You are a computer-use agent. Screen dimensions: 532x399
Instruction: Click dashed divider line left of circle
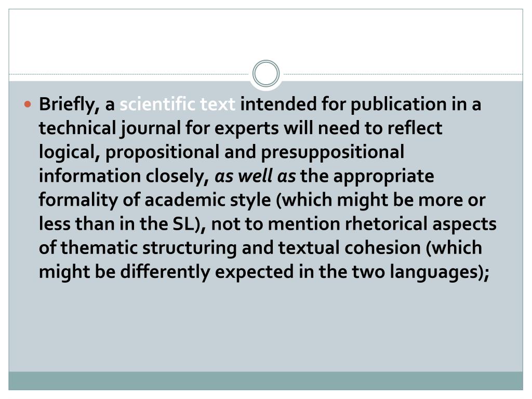pos(129,74)
